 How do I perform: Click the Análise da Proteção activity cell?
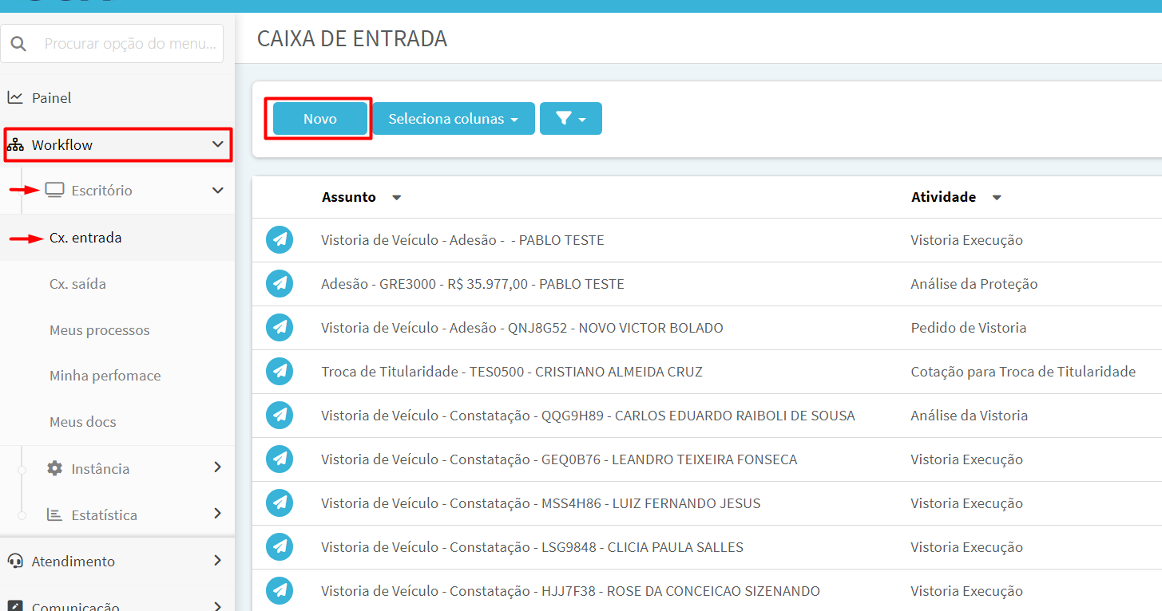(x=974, y=284)
